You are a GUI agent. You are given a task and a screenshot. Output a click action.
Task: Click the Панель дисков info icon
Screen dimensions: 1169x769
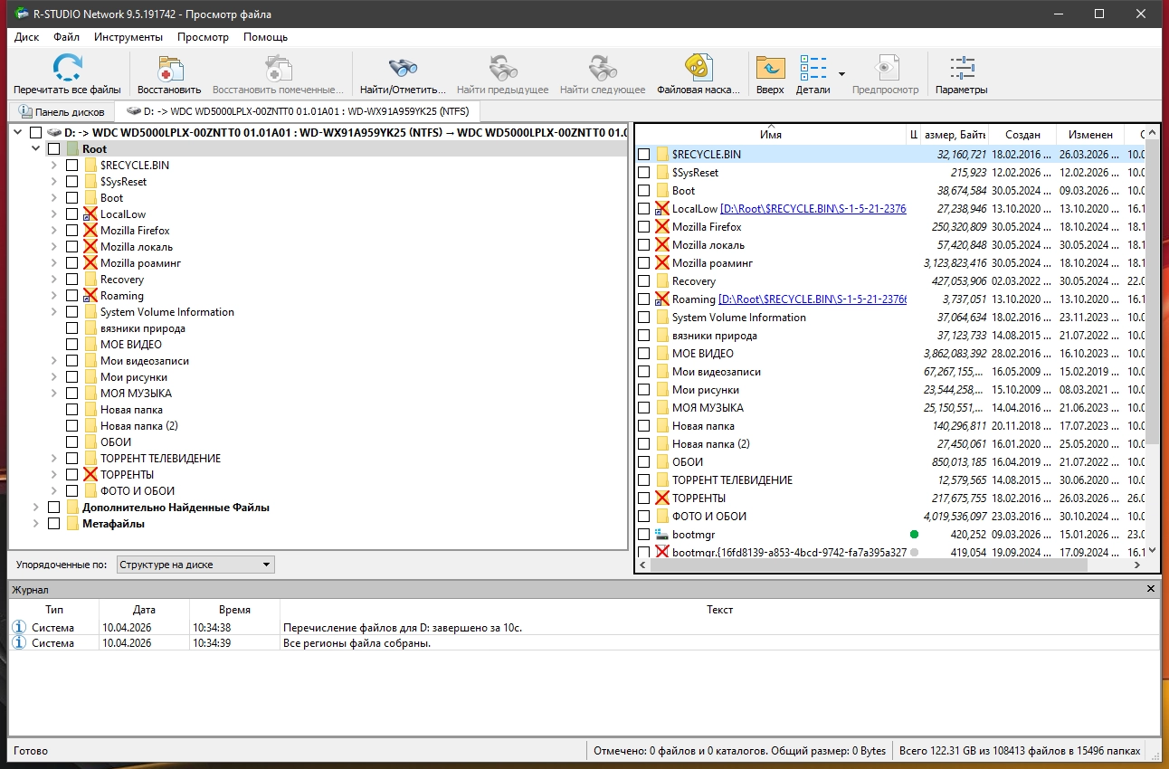click(x=25, y=112)
